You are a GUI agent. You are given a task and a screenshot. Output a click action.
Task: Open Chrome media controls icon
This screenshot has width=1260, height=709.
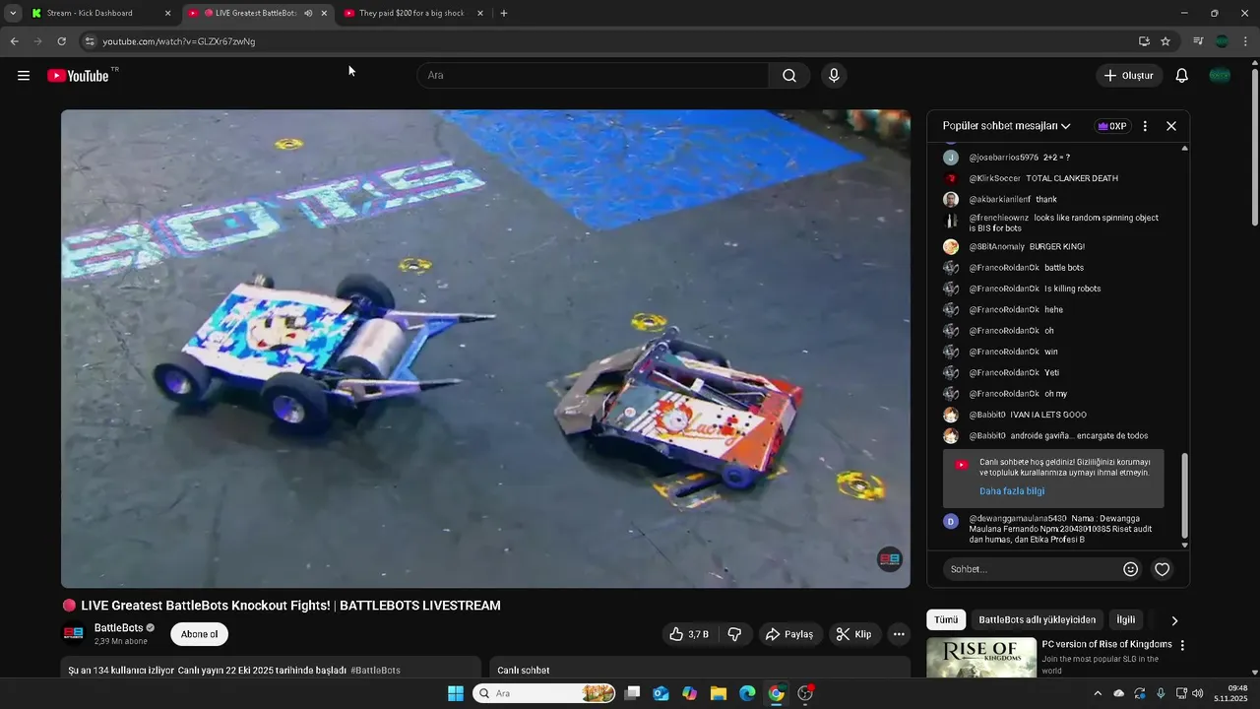(1198, 41)
